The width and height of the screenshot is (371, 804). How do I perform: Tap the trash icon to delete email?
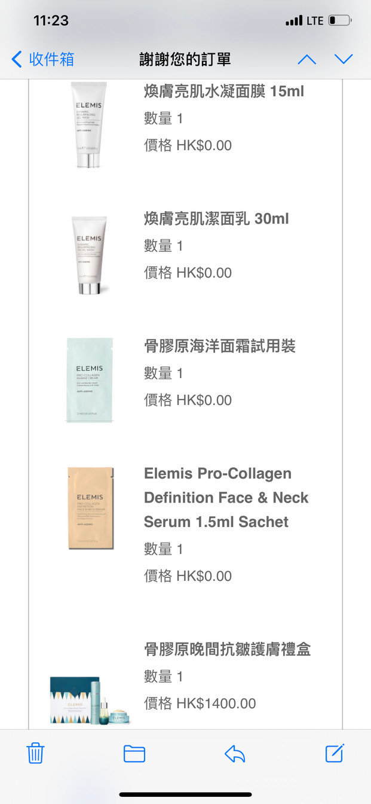pyautogui.click(x=35, y=753)
